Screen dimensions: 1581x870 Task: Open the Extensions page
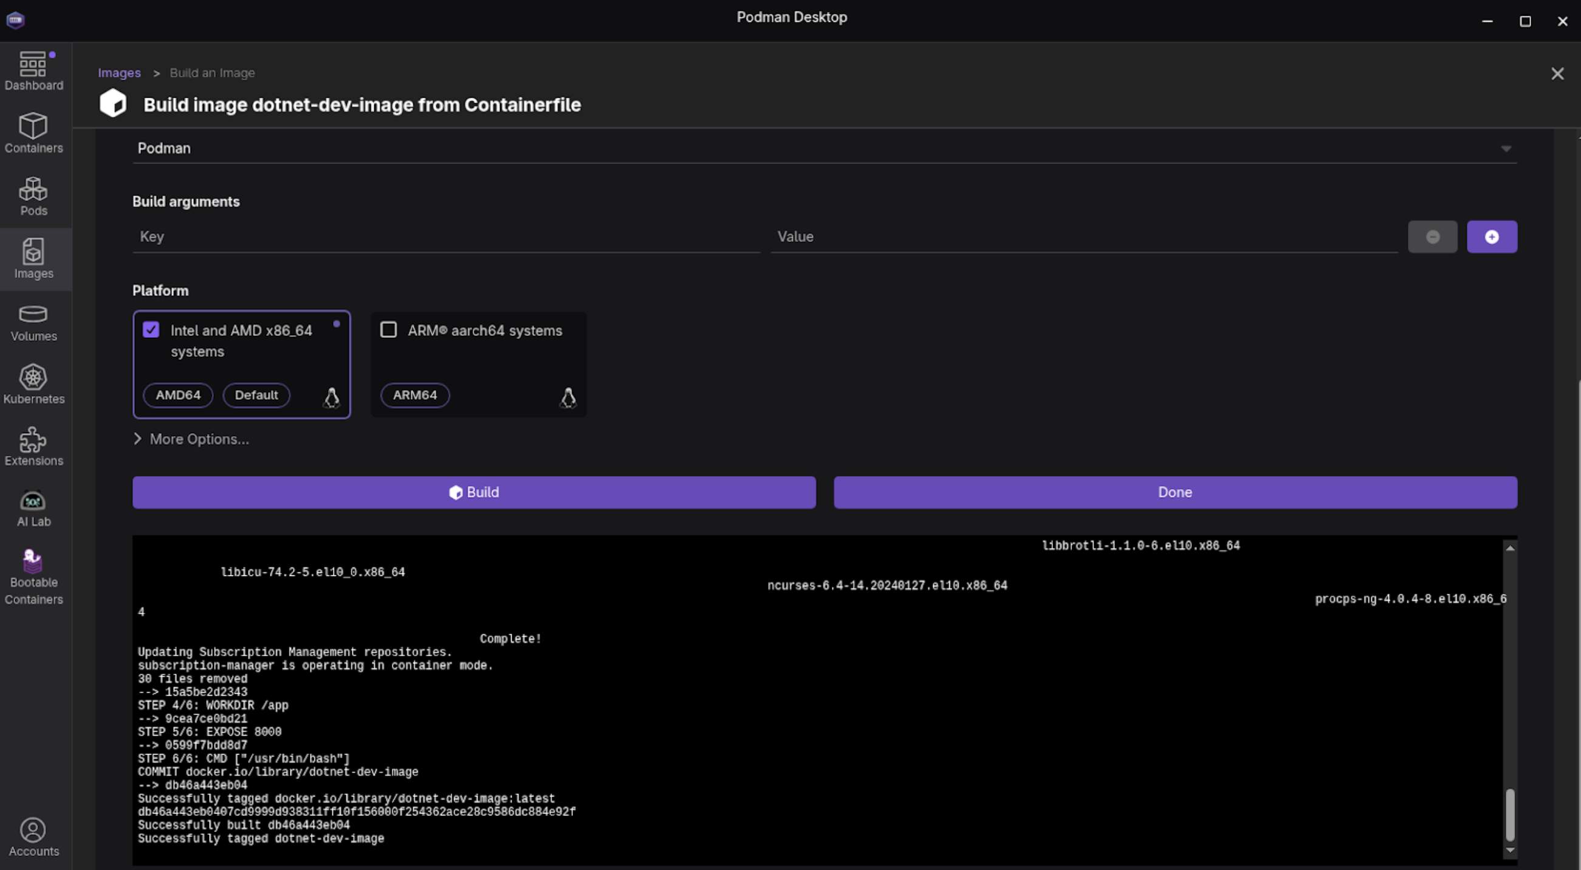[33, 447]
